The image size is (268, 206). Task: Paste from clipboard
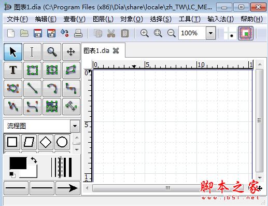(x=125, y=33)
